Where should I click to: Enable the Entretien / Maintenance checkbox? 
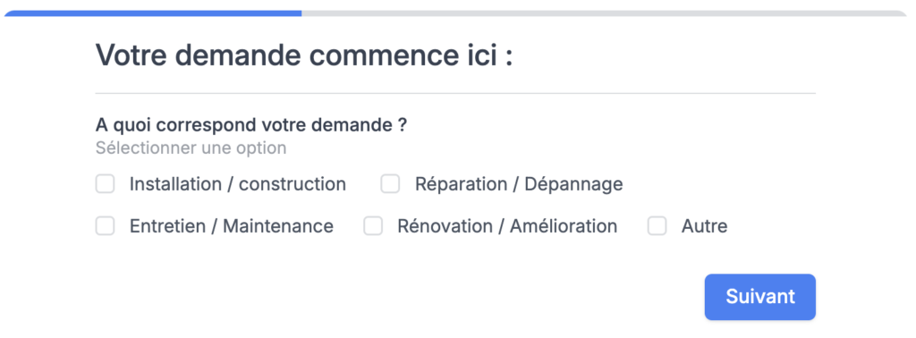pos(106,226)
